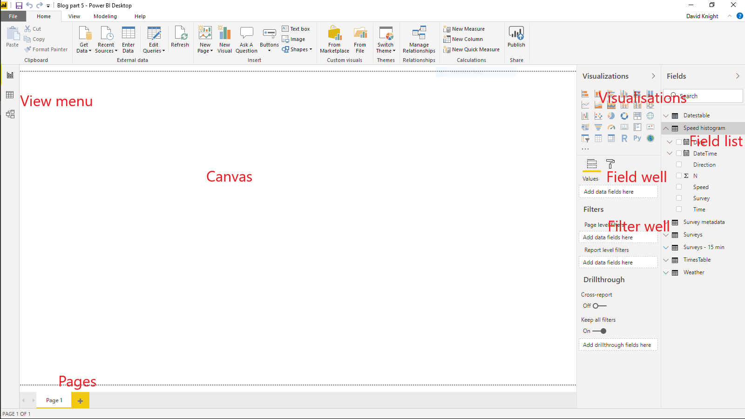Select the Python visual
Viewport: 745px width, 419px height.
(x=637, y=138)
